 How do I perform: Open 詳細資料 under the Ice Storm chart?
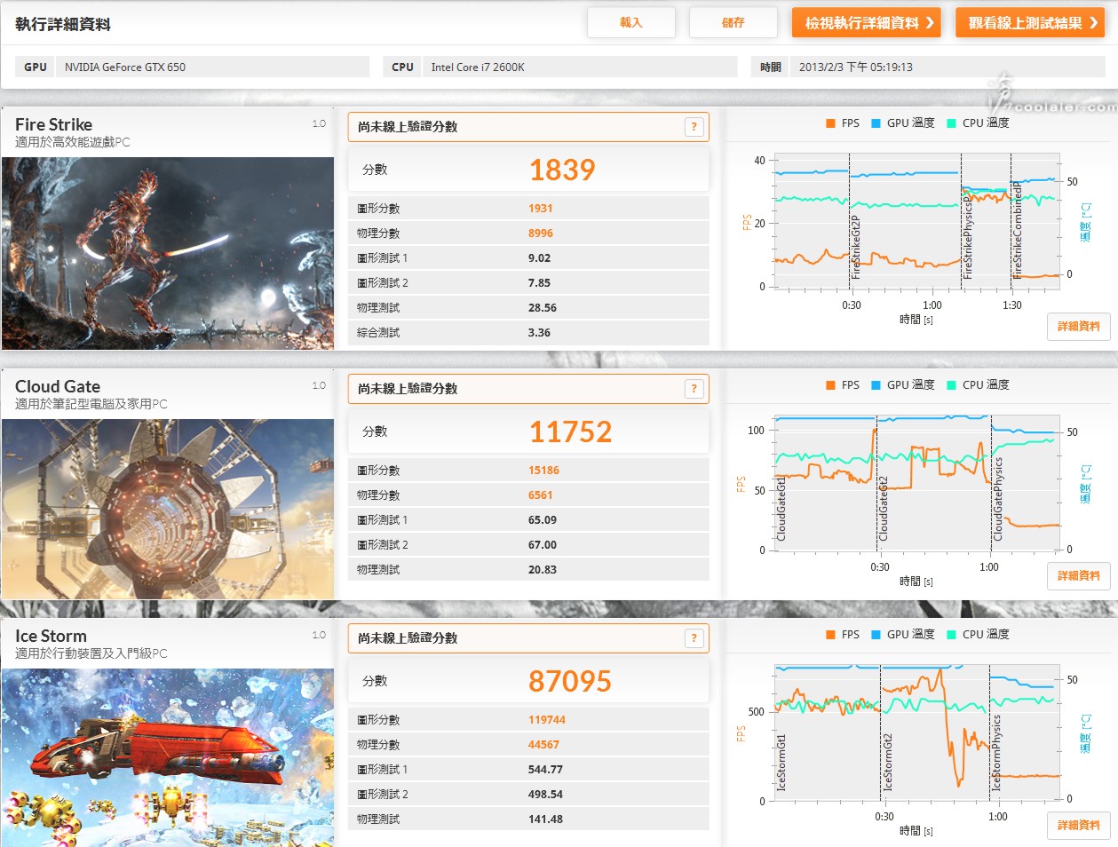[x=1078, y=826]
